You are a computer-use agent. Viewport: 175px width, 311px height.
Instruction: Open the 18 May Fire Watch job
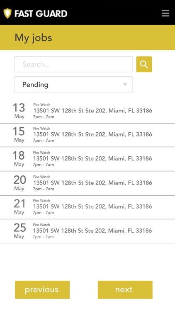(x=87, y=159)
